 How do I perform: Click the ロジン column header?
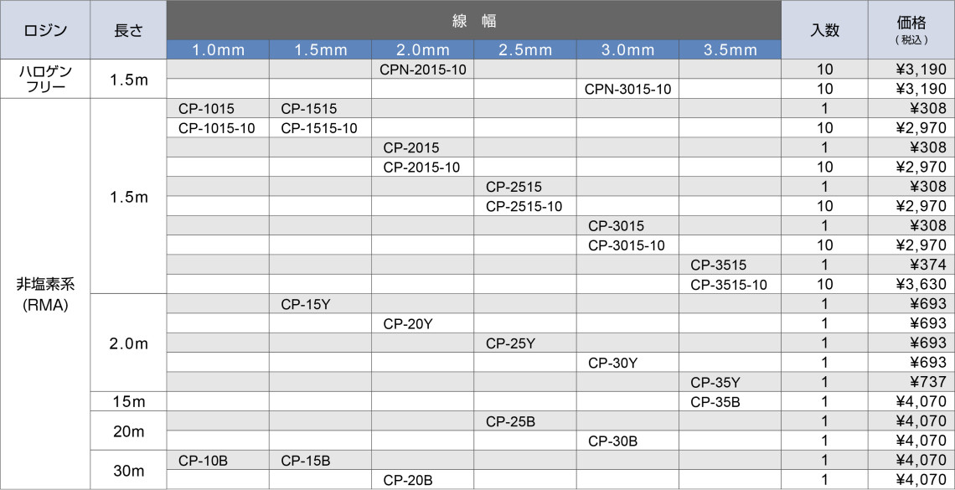(44, 31)
